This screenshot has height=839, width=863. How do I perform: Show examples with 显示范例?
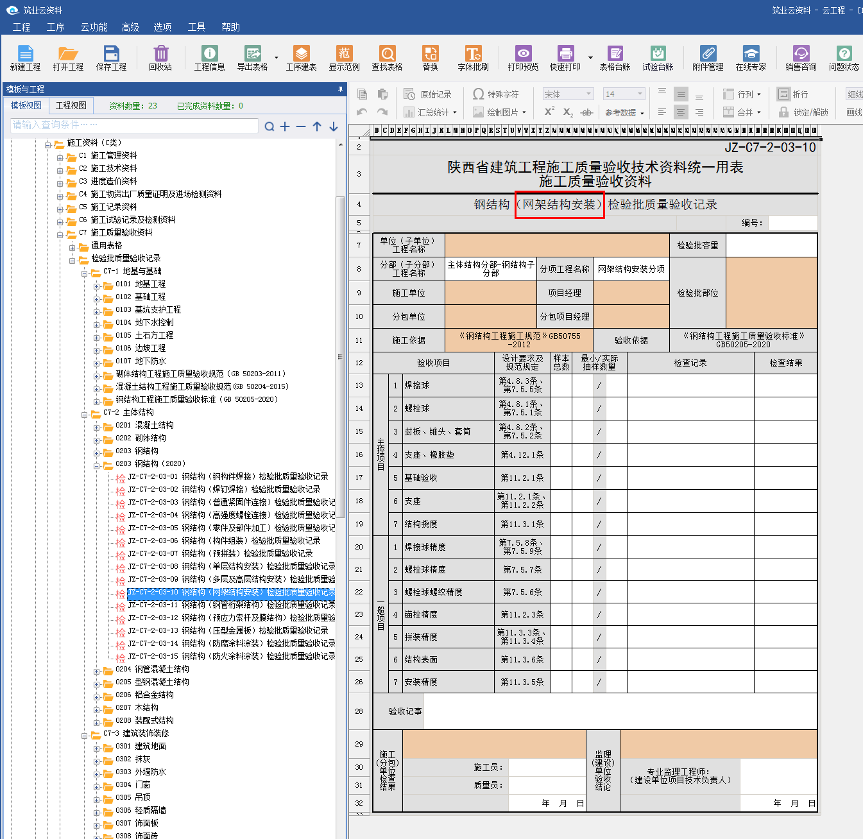click(x=345, y=57)
